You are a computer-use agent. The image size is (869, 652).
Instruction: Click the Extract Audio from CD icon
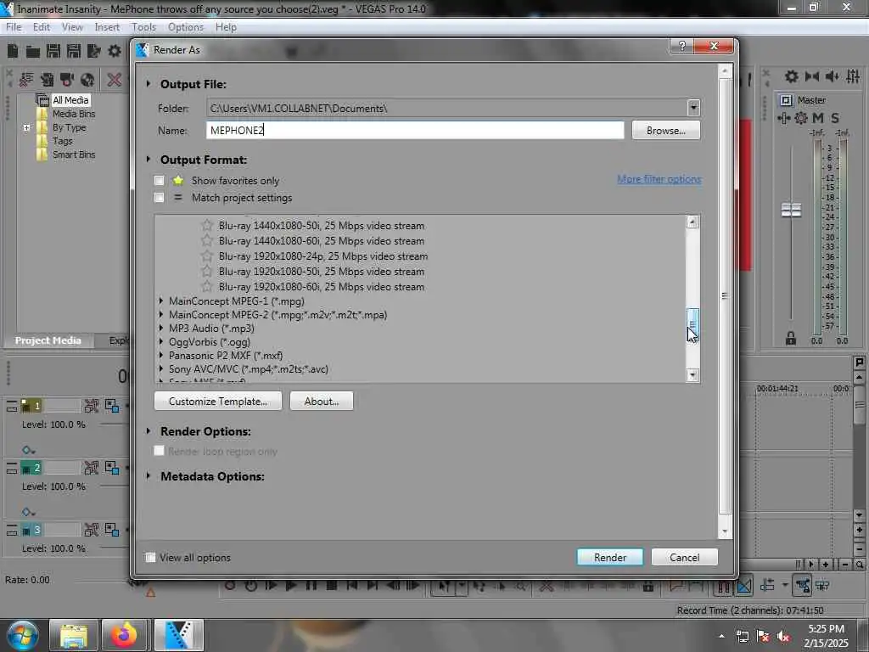point(87,80)
